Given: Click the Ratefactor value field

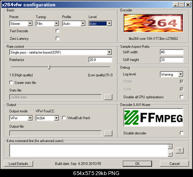Looking at the screenshot, I should [100, 60].
